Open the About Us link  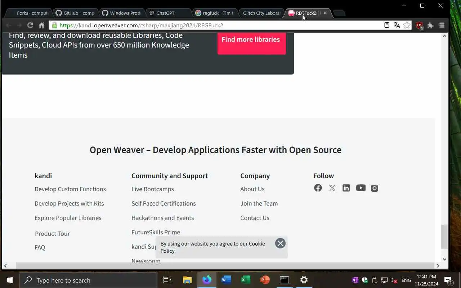pos(252,189)
